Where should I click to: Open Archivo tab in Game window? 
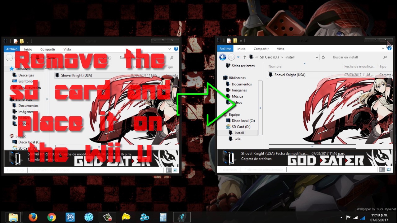click(12, 49)
